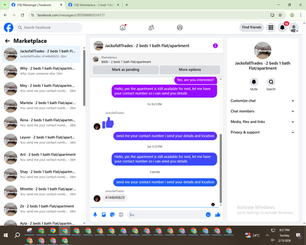Choose a GIF icon in composer
This screenshot has width=306, height=245.
121,214
